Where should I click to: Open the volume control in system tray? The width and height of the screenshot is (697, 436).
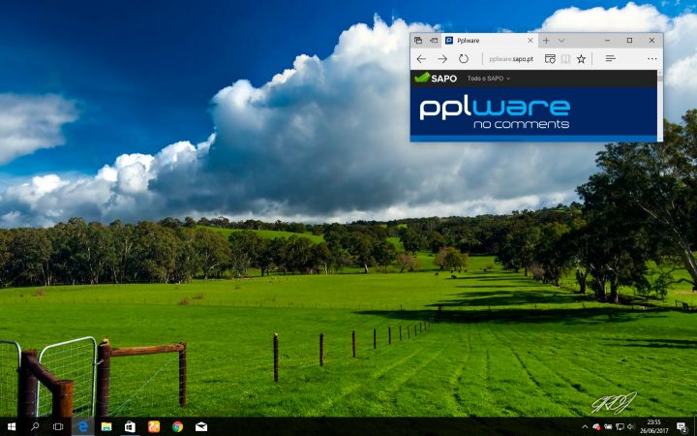[x=631, y=426]
